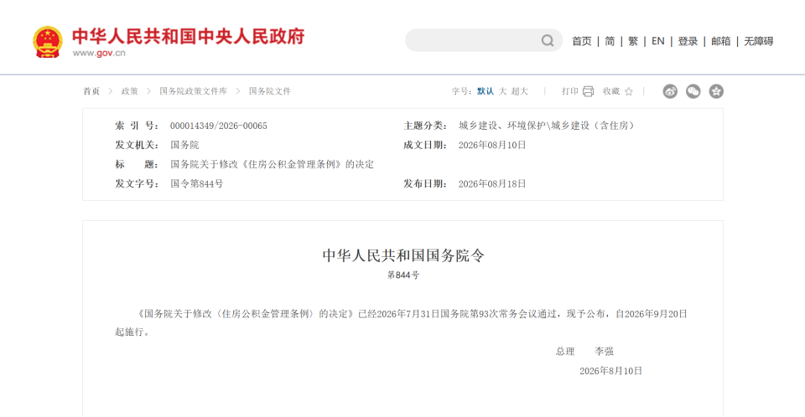Click the search magnifier icon
The image size is (805, 417).
click(x=548, y=40)
